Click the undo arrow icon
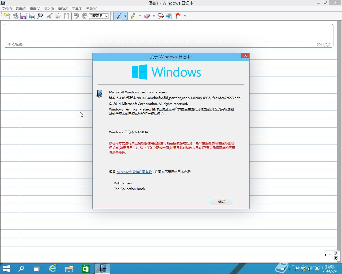Screen dimensions: 342x274 click(76, 16)
